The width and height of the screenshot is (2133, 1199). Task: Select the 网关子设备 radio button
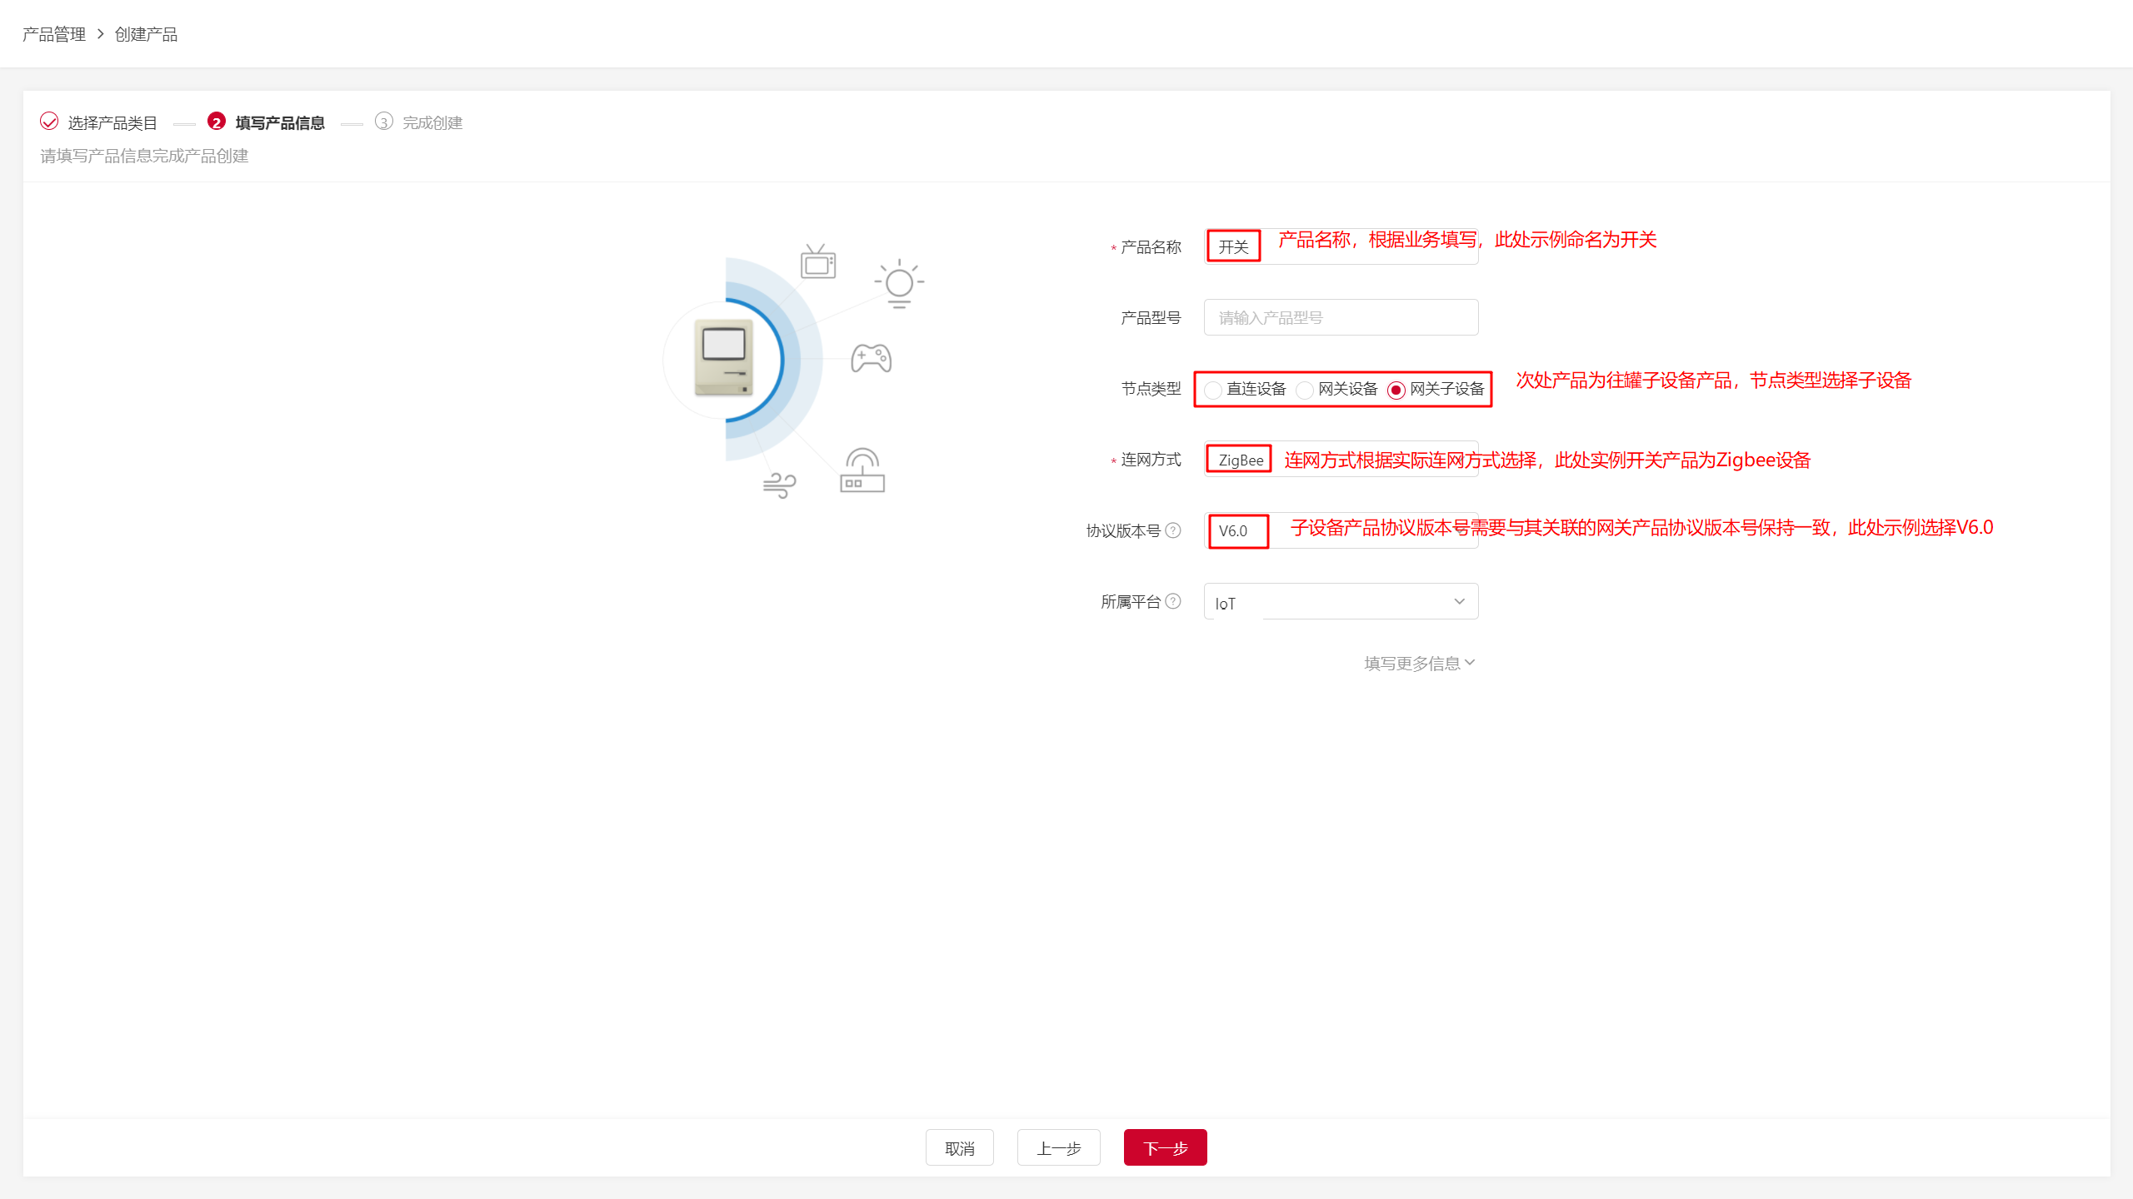pos(1396,390)
